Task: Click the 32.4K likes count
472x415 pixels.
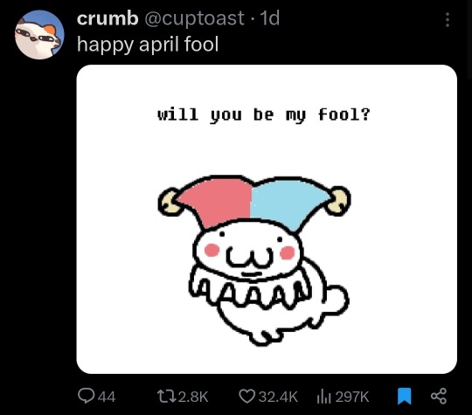Action: [278, 397]
